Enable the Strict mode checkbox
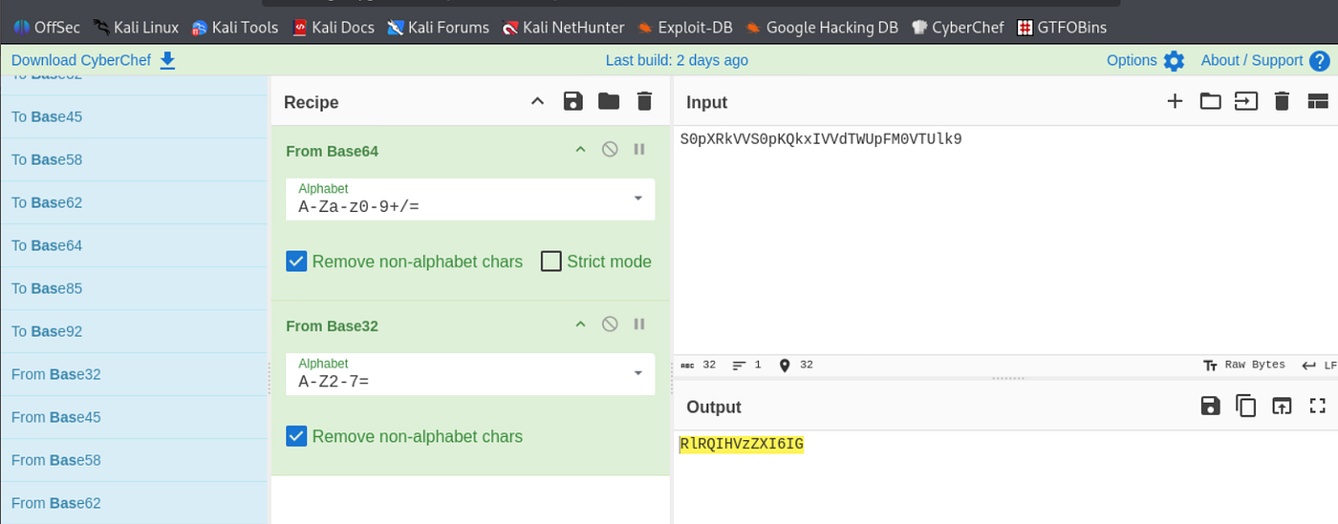This screenshot has height=524, width=1338. (x=550, y=262)
